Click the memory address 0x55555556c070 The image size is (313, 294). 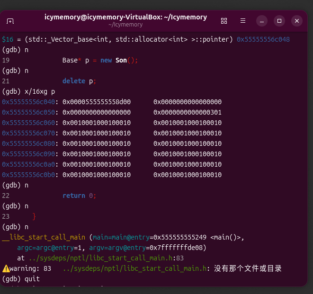pos(28,133)
